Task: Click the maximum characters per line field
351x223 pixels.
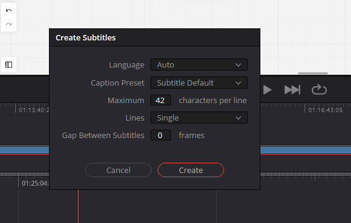Action: click(x=161, y=100)
